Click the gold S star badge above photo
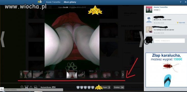The width and height of the screenshot is (187, 92). pyautogui.click(x=95, y=10)
